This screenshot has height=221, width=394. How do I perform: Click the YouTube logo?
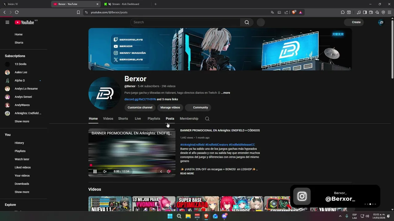[x=24, y=22]
